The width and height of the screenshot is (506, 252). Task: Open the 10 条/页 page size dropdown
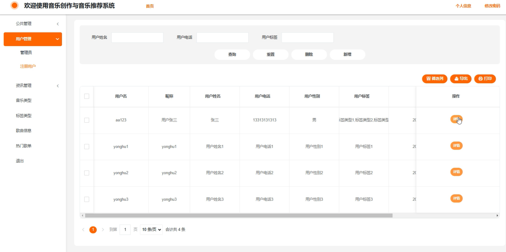point(151,229)
